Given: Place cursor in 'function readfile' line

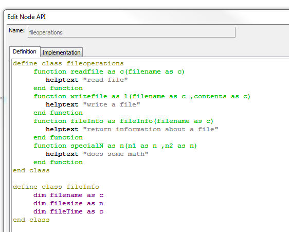Looking at the screenshot, I should 109,72.
